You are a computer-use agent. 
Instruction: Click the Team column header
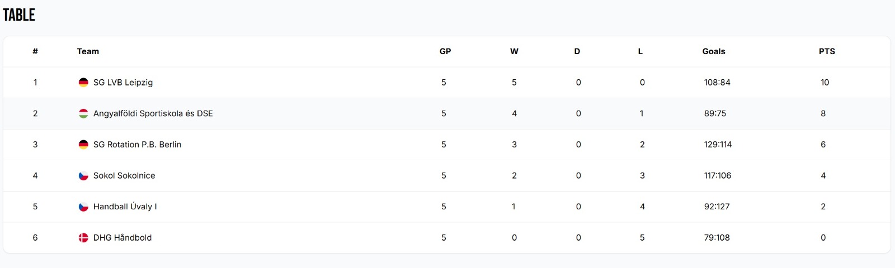[x=88, y=51]
